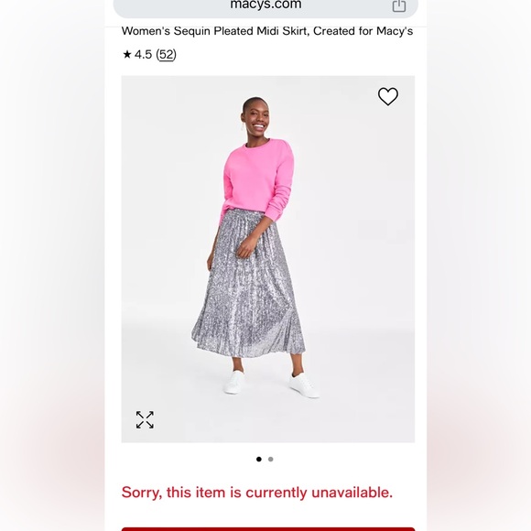Click the item currently unavailable message
The height and width of the screenshot is (531, 531).
257,493
